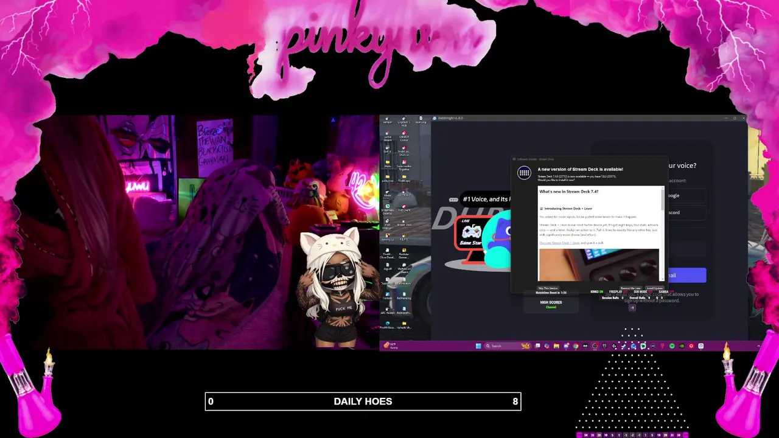Open the NVIDIA app from the taskbar
This screenshot has width=779, height=438.
click(682, 346)
